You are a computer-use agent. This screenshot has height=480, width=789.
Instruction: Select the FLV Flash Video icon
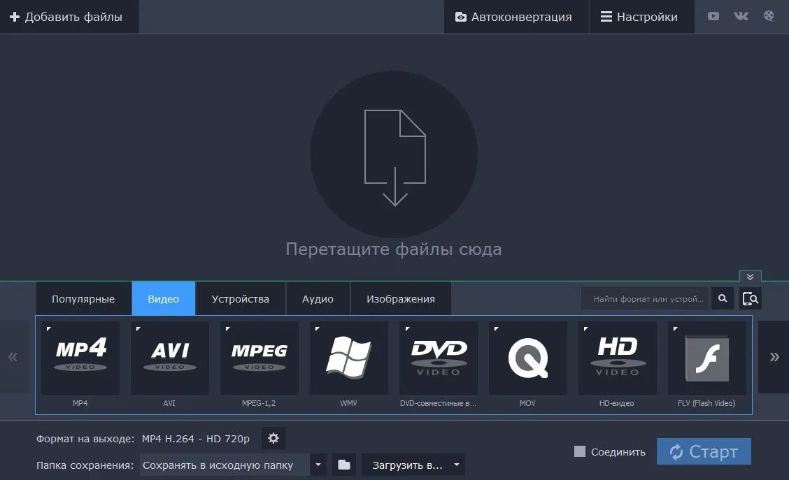tap(707, 358)
